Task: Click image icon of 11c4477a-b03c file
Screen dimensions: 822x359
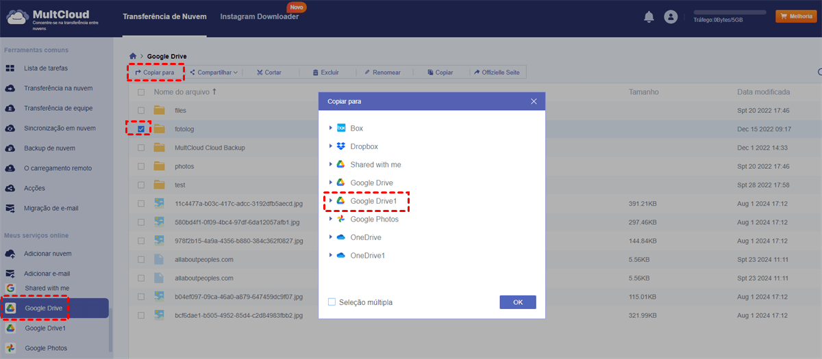Action: pyautogui.click(x=160, y=203)
